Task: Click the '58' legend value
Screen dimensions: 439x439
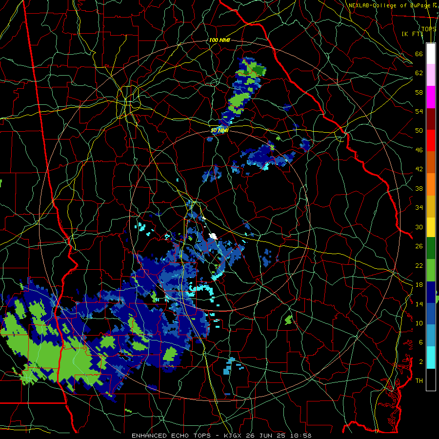Action: (419, 92)
